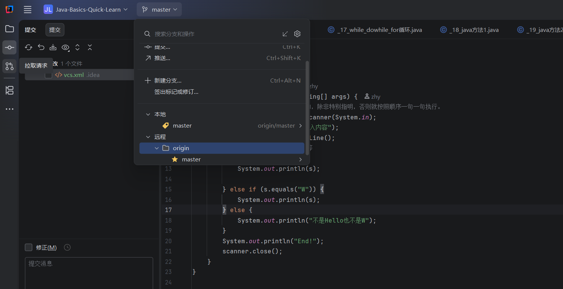Image resolution: width=563 pixels, height=289 pixels.
Task: Open the main hamburger menu
Action: tap(27, 10)
